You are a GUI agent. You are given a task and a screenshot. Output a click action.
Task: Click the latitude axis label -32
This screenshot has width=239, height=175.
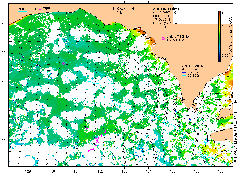tap(3, 24)
